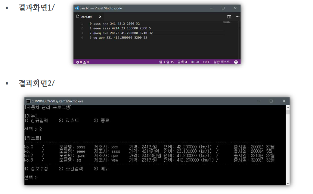Click the cmd.exe window system icon
This screenshot has width=313, height=194.
(28, 101)
